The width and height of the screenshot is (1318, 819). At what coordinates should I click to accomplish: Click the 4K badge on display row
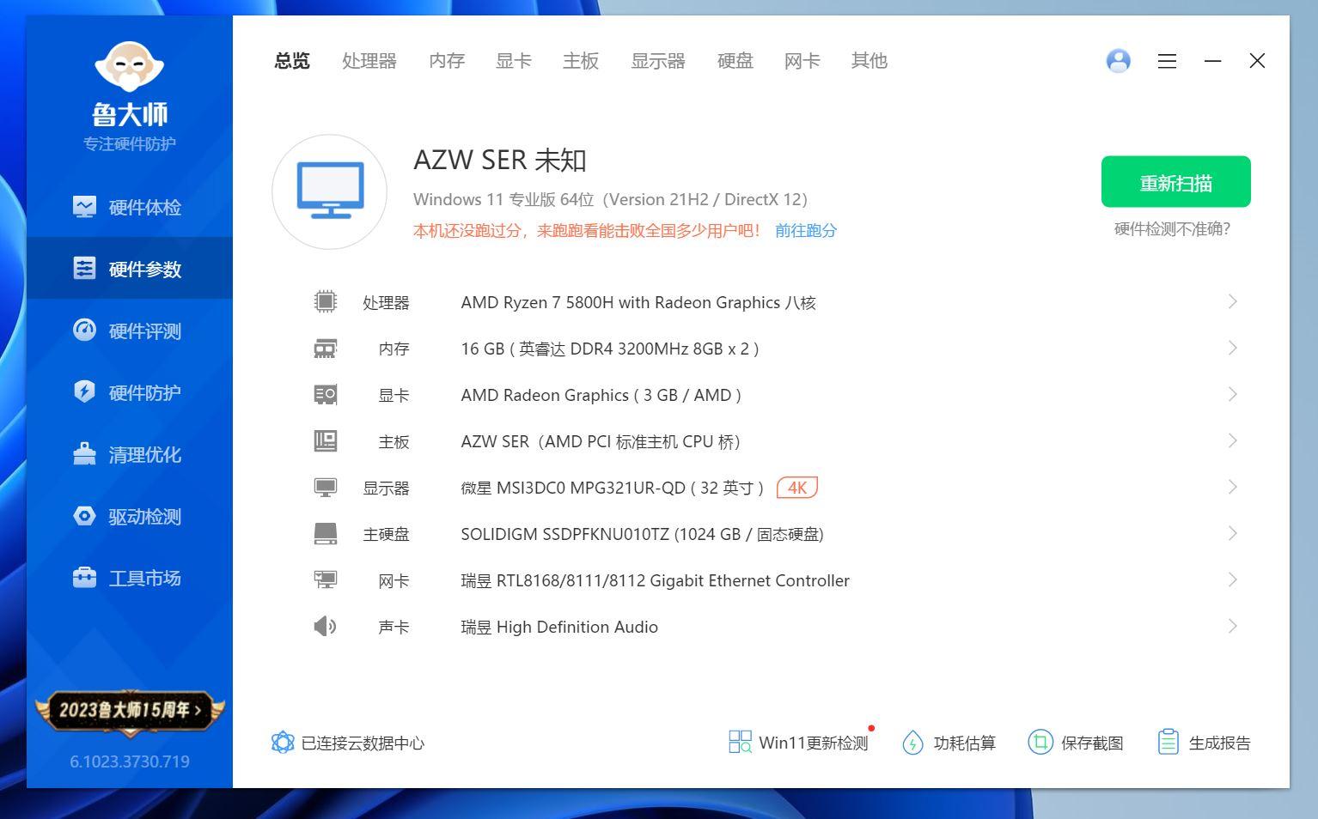click(x=796, y=488)
